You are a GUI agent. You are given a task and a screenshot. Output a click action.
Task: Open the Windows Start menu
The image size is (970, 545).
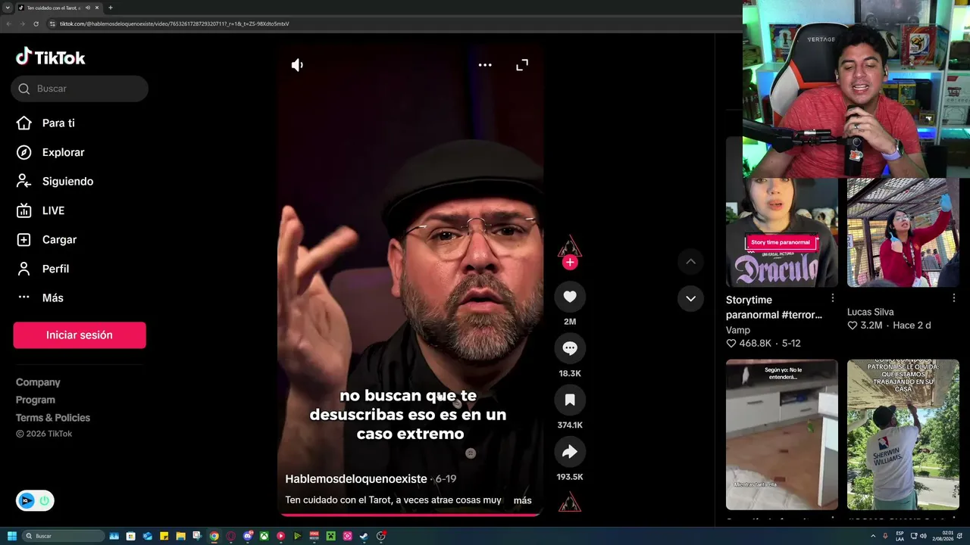[12, 536]
